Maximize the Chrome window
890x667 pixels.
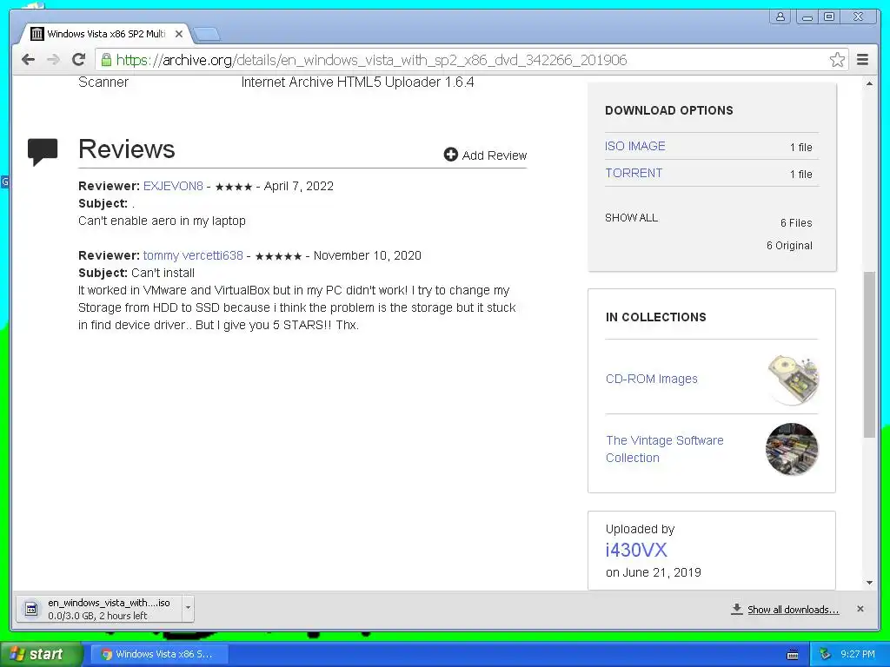(x=829, y=17)
